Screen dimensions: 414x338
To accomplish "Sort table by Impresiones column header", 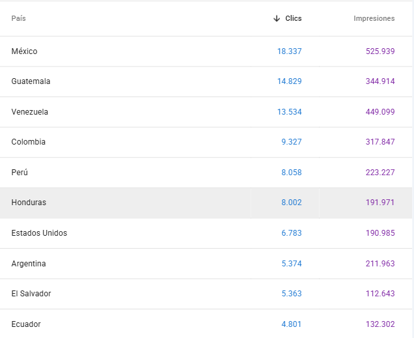I will (x=374, y=18).
